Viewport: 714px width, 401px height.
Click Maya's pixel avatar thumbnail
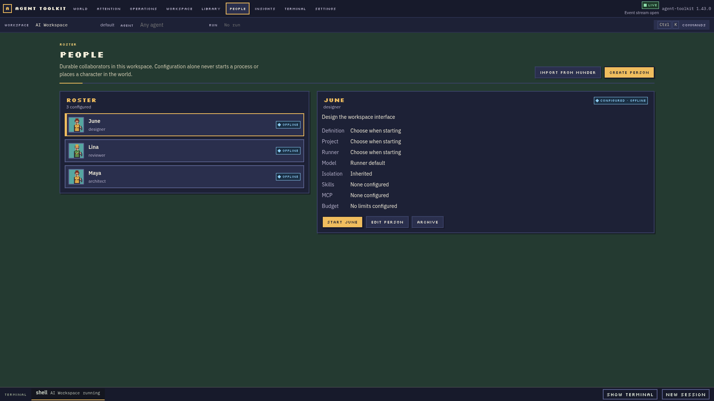tap(76, 177)
